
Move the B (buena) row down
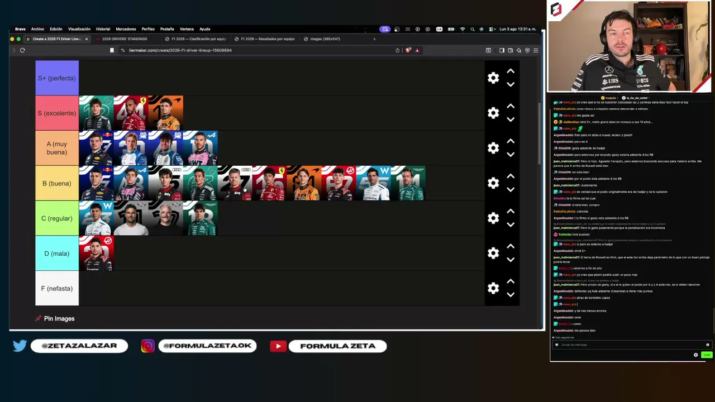[x=511, y=190]
